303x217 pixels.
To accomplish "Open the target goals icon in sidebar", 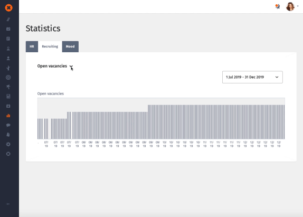I will point(8,78).
